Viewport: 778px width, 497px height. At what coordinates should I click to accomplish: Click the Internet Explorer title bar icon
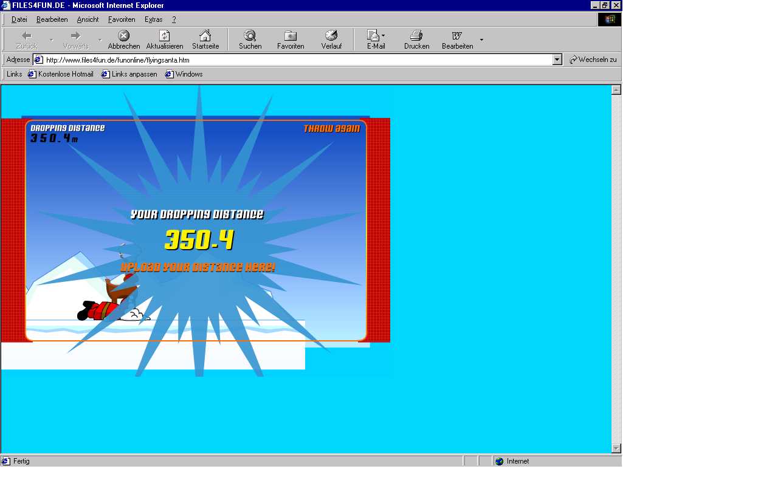[x=6, y=5]
